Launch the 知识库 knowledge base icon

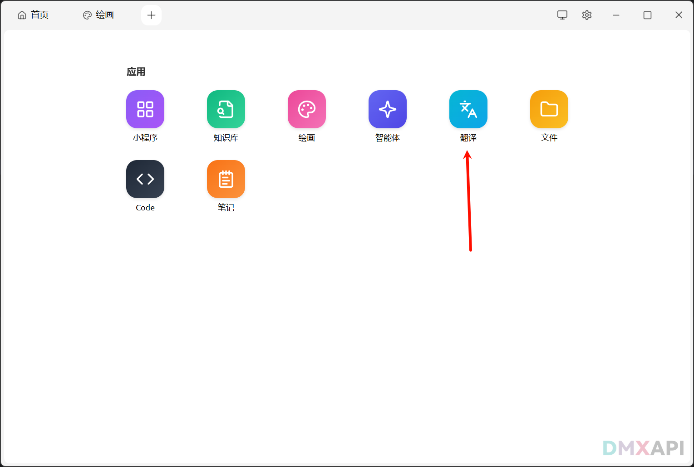coord(226,109)
